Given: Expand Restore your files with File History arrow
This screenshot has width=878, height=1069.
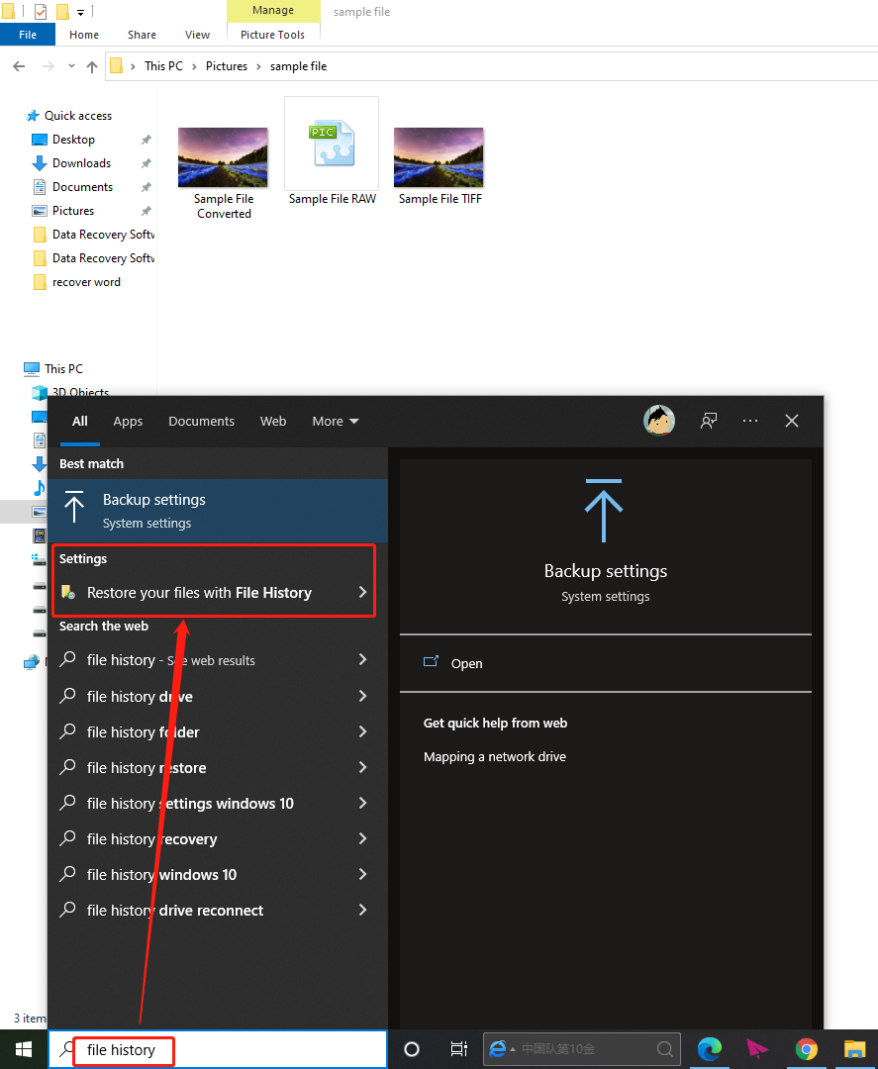Looking at the screenshot, I should click(362, 592).
